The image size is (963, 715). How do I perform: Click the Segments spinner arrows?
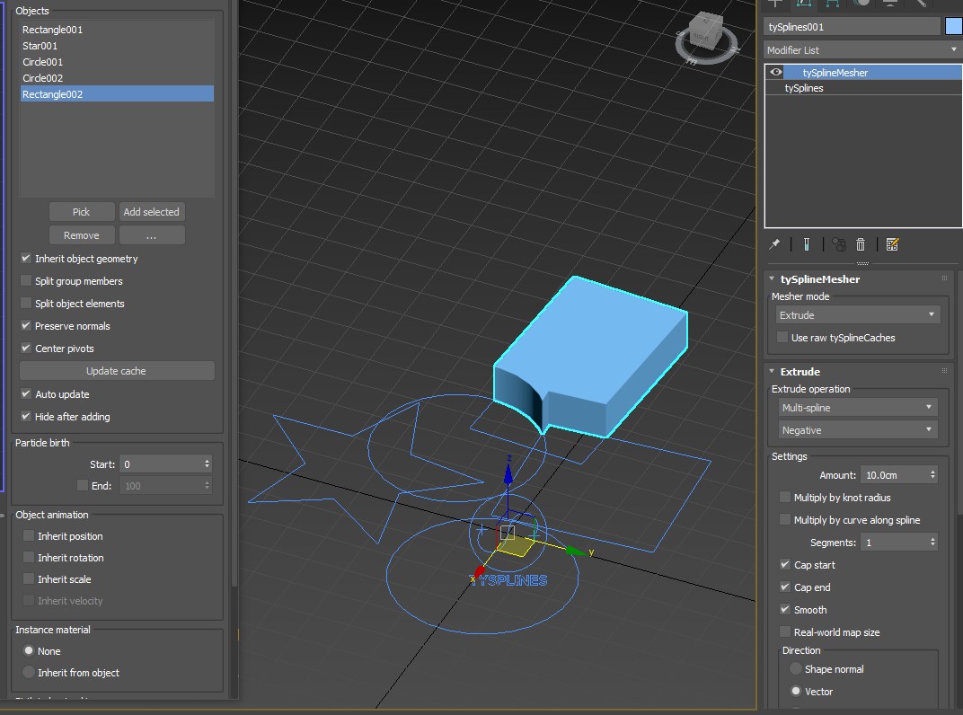pos(932,543)
